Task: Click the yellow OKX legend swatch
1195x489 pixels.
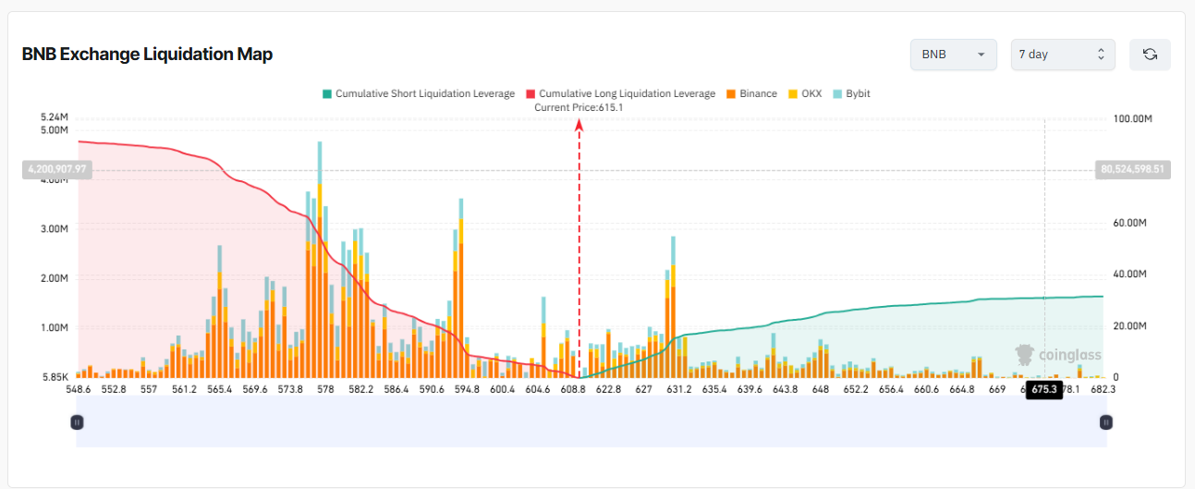Action: click(x=792, y=94)
